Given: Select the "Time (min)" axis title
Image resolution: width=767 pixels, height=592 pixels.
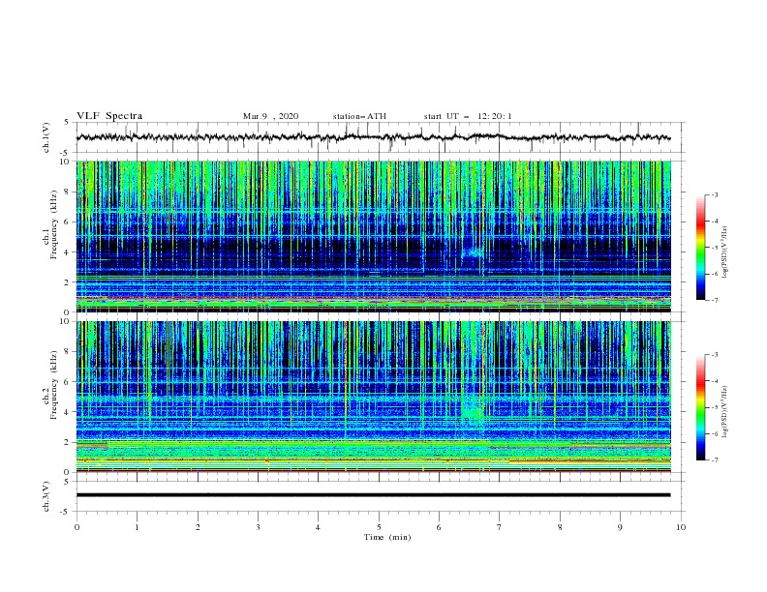Looking at the screenshot, I should tap(387, 537).
